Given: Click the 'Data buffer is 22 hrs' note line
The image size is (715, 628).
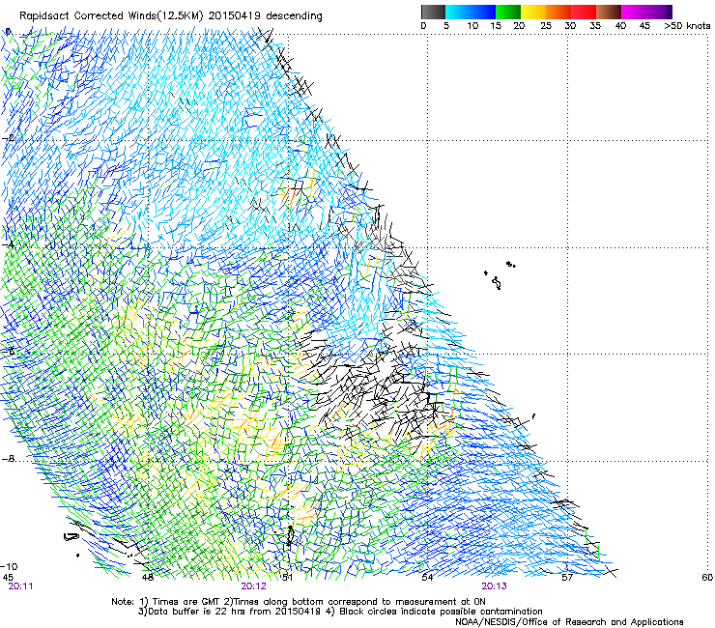Looking at the screenshot, I should tap(340, 612).
